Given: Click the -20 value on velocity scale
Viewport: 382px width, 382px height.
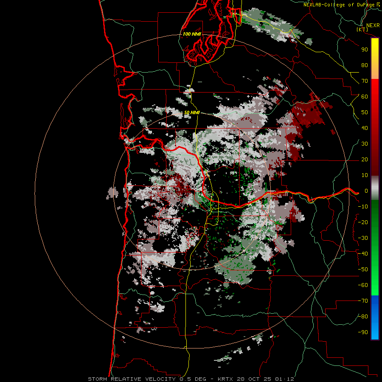Looking at the screenshot, I should click(x=363, y=222).
